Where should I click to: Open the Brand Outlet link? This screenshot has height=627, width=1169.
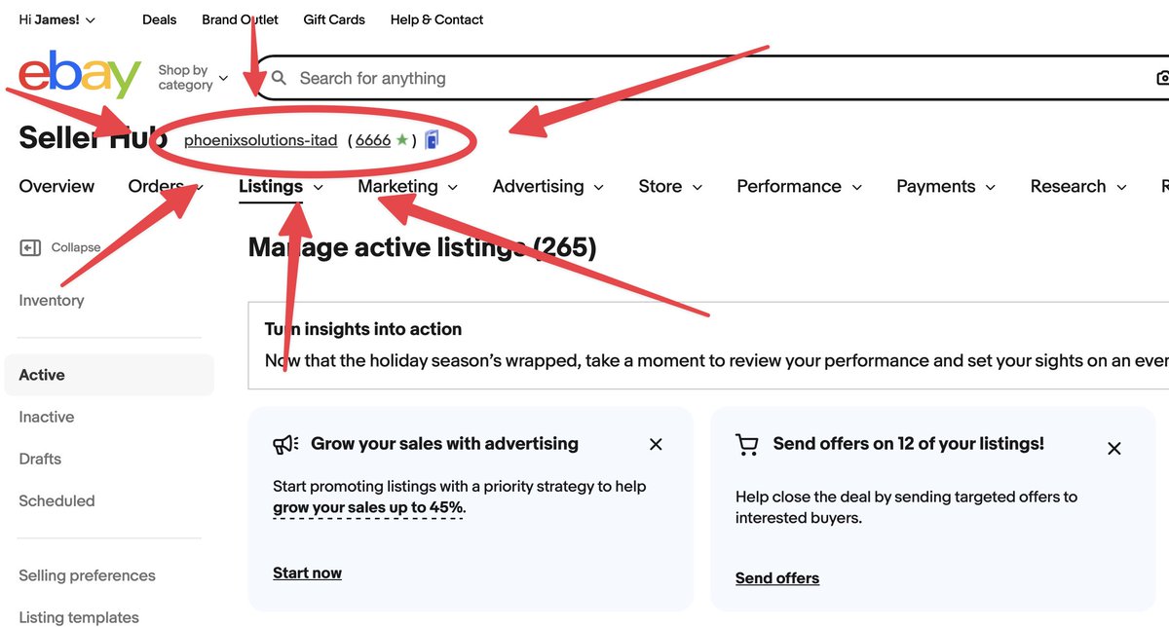click(x=240, y=19)
